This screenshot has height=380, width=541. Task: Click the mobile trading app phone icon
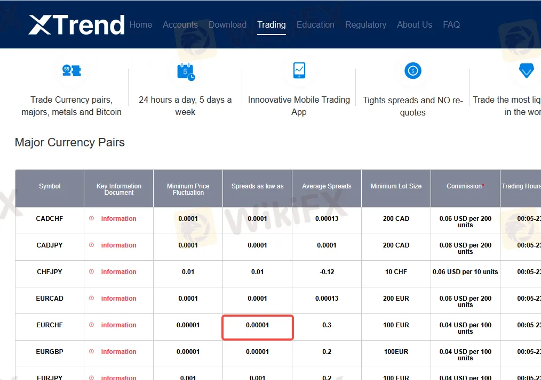click(299, 70)
